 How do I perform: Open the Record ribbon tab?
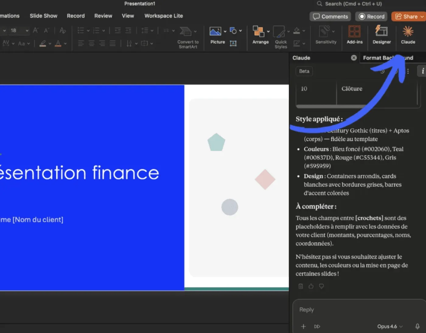point(76,16)
